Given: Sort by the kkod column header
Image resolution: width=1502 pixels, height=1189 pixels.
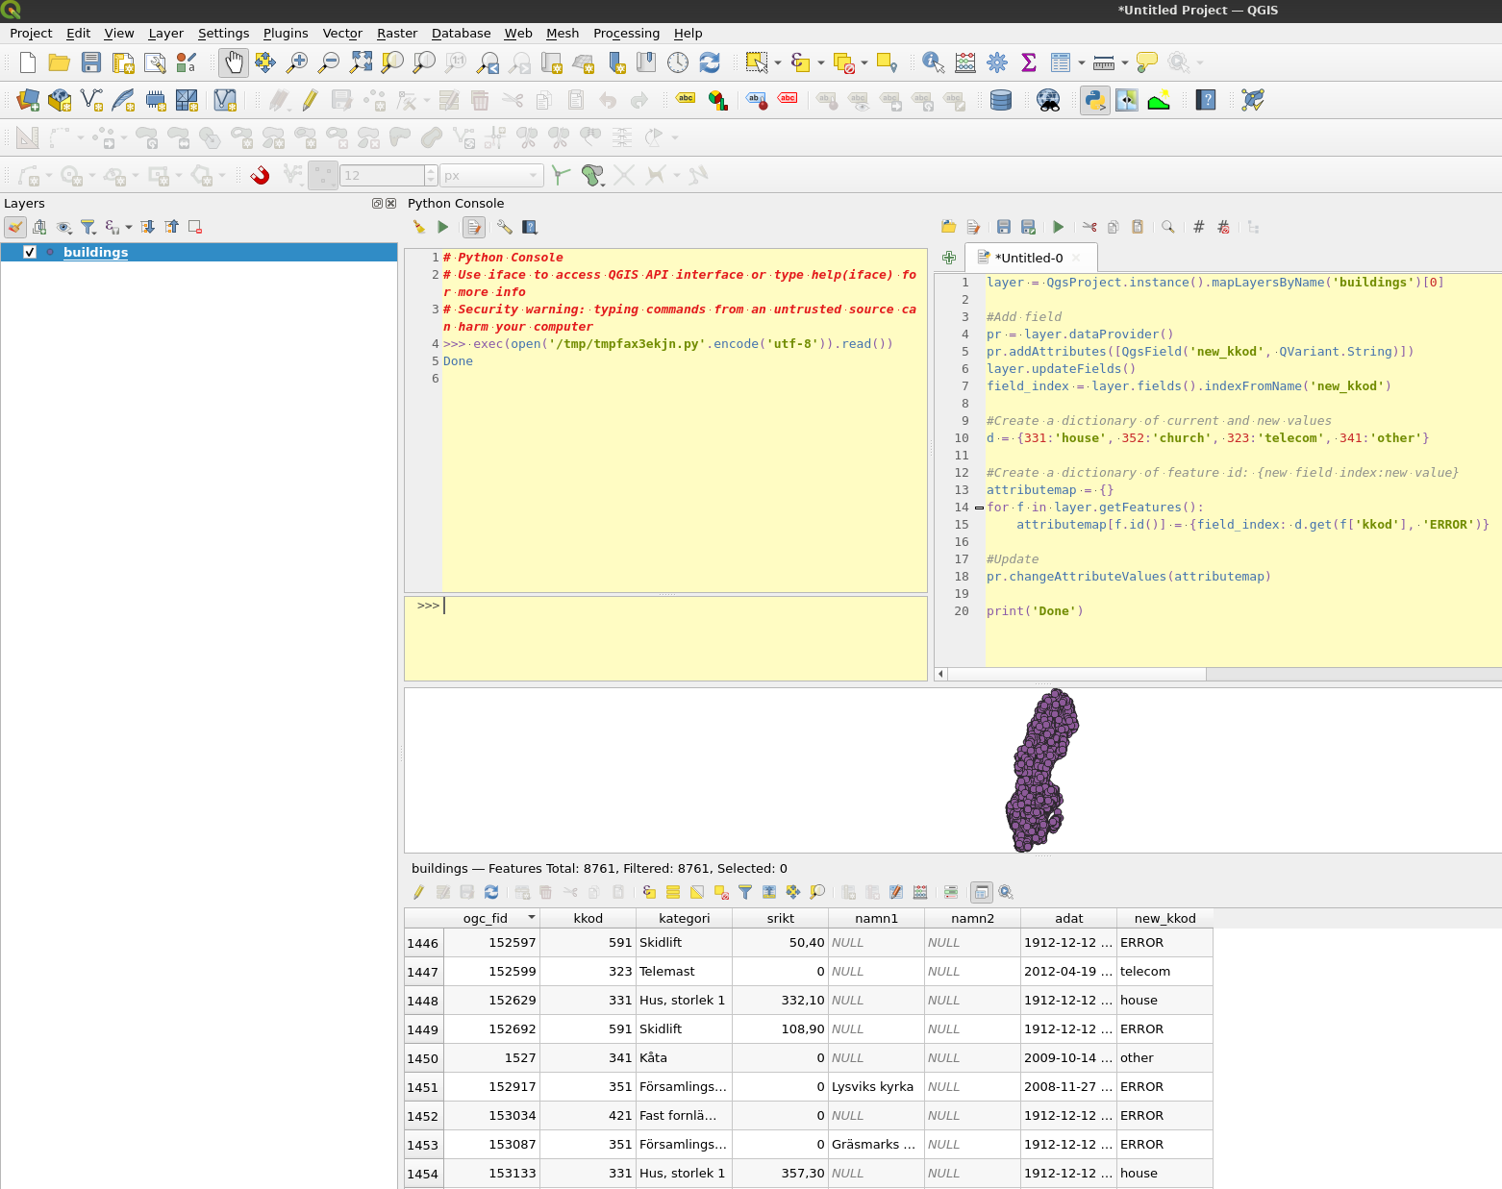Looking at the screenshot, I should tap(588, 918).
